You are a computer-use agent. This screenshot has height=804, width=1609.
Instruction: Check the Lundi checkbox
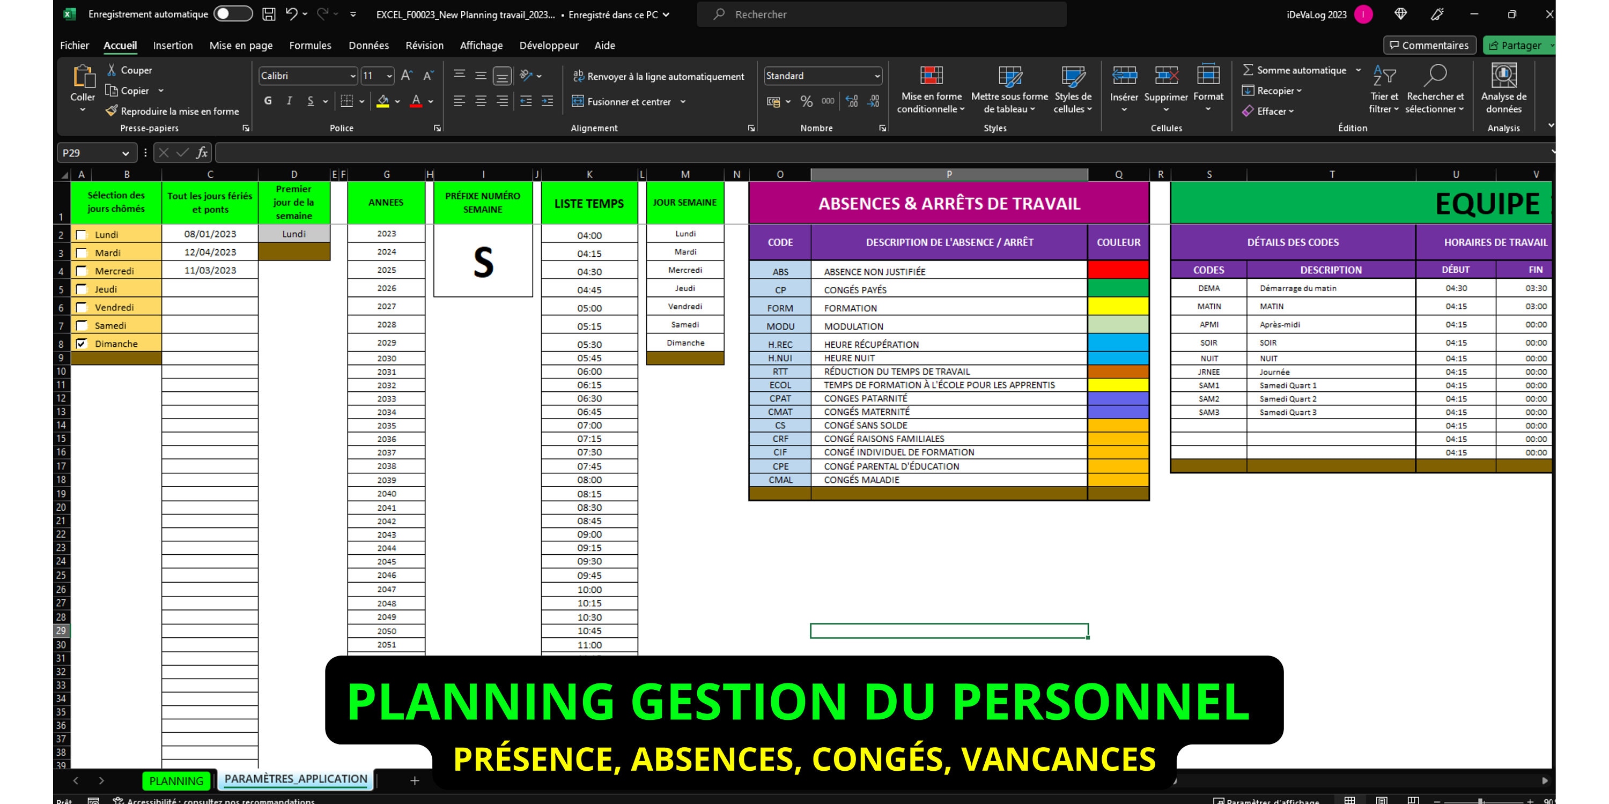point(81,234)
